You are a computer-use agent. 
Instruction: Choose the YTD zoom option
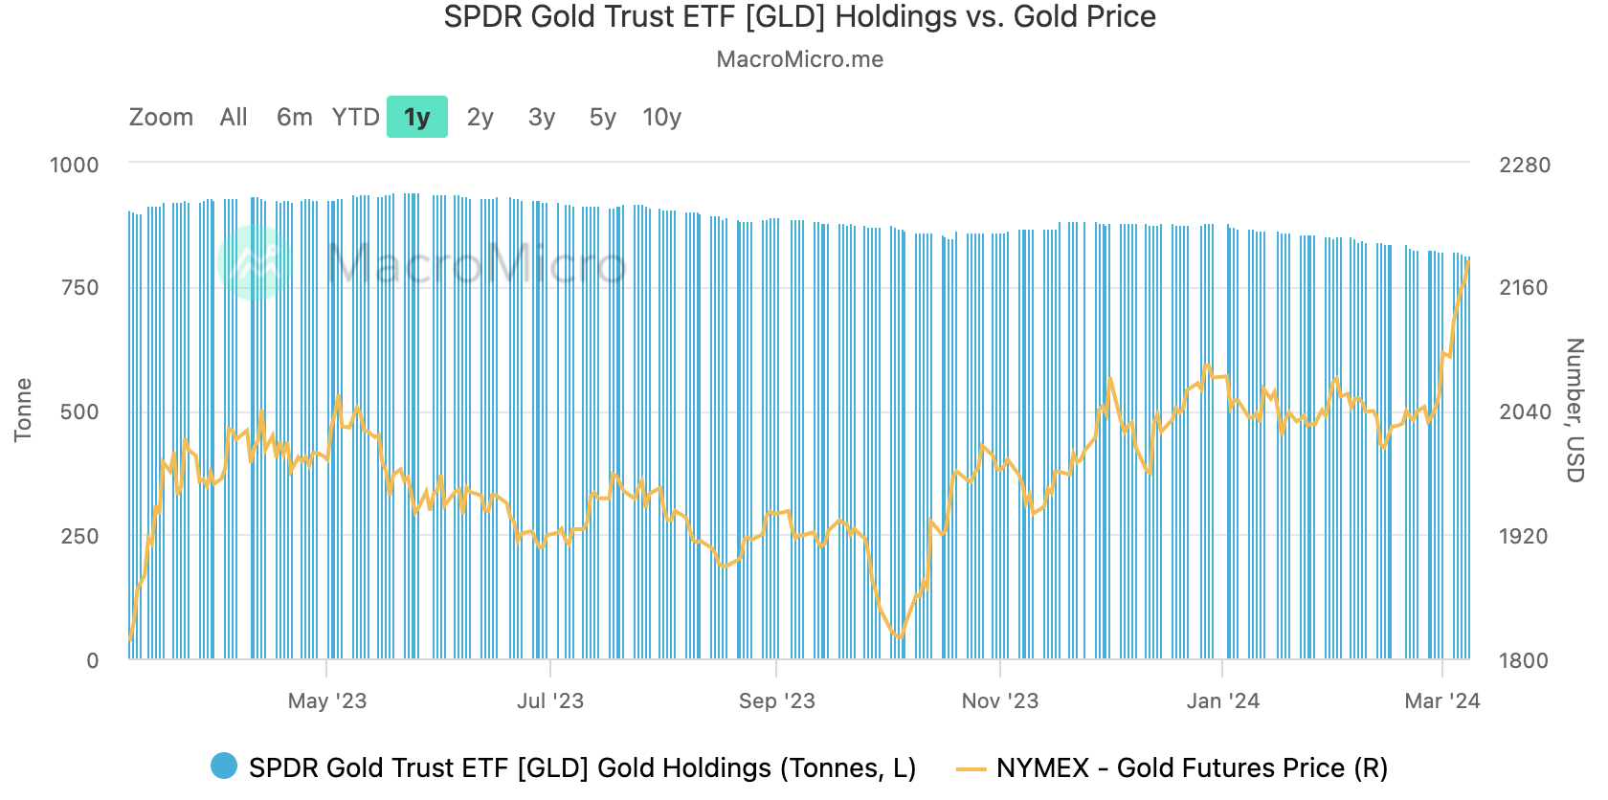pyautogui.click(x=356, y=117)
